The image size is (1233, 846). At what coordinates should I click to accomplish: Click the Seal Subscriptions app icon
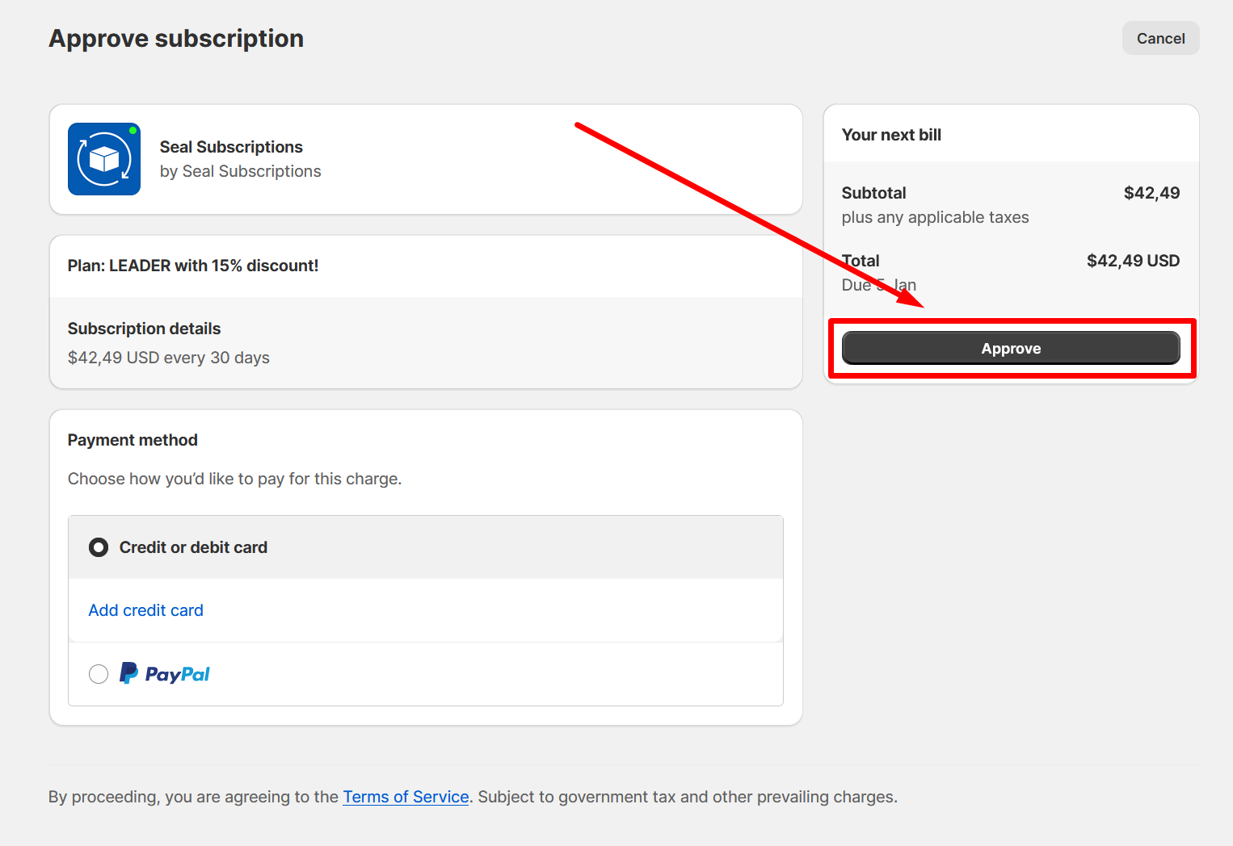103,159
